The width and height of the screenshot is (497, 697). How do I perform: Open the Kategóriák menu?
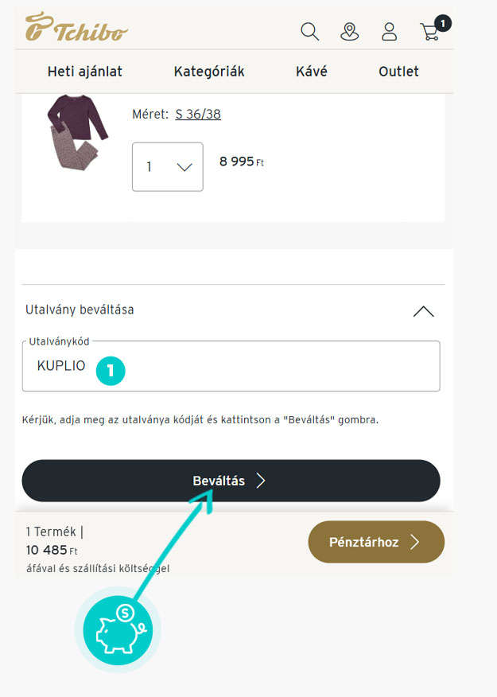209,72
